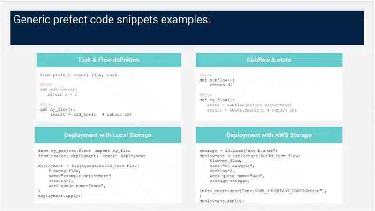This screenshot has width=375, height=211.
Task: Click '@flow' decorator in Task & Flow snippet
Action: [46, 104]
